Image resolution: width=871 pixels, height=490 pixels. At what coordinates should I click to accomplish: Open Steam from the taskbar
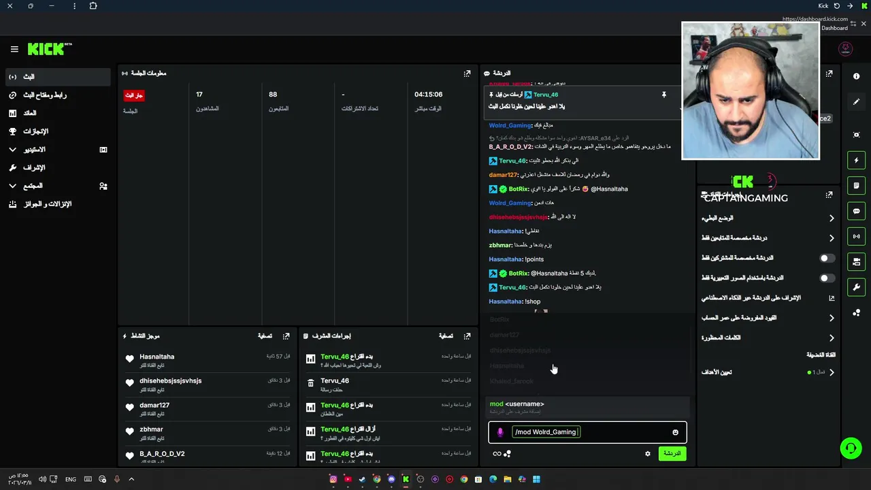click(x=362, y=480)
